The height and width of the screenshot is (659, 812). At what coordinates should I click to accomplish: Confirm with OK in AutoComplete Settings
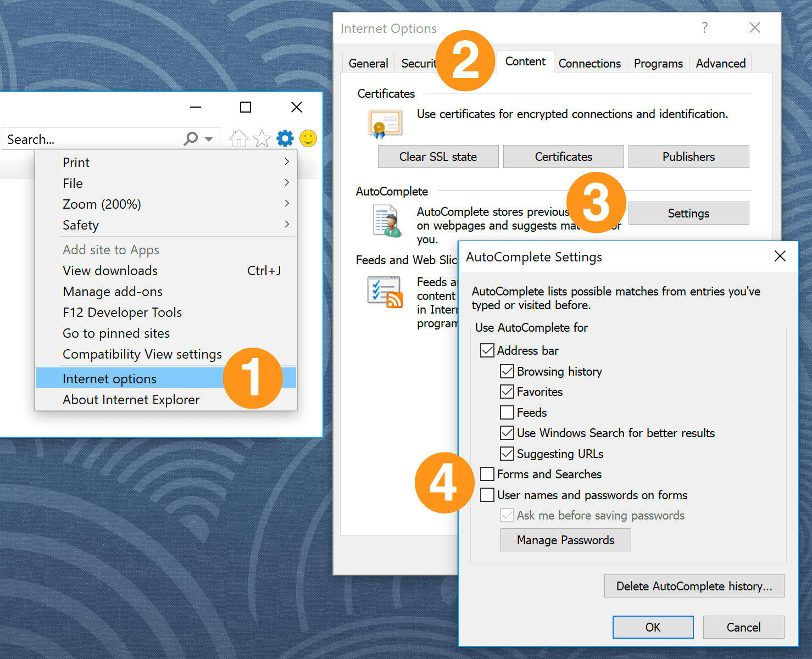click(x=653, y=627)
